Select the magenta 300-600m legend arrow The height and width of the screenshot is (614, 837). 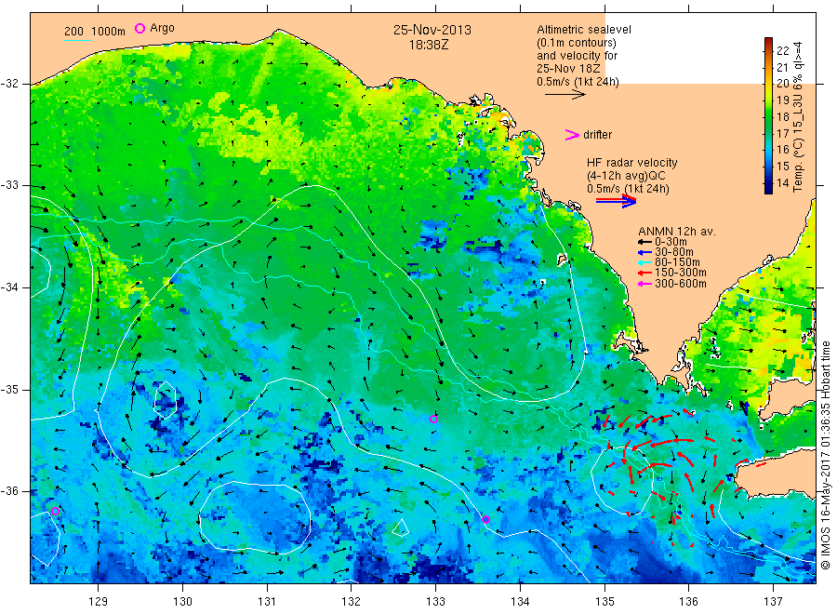pos(644,284)
